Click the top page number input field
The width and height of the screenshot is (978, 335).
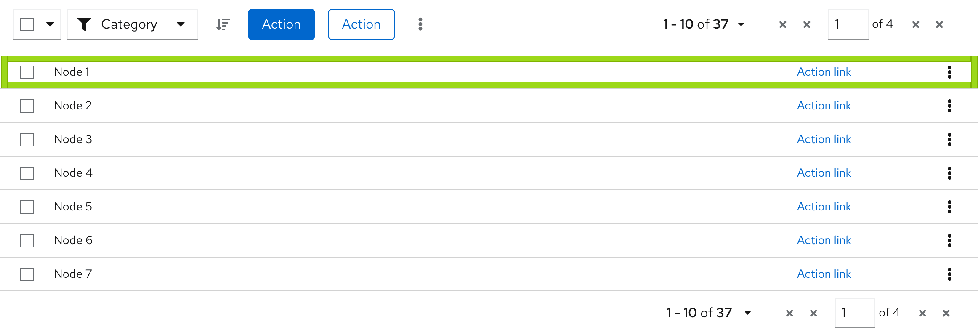pos(848,24)
